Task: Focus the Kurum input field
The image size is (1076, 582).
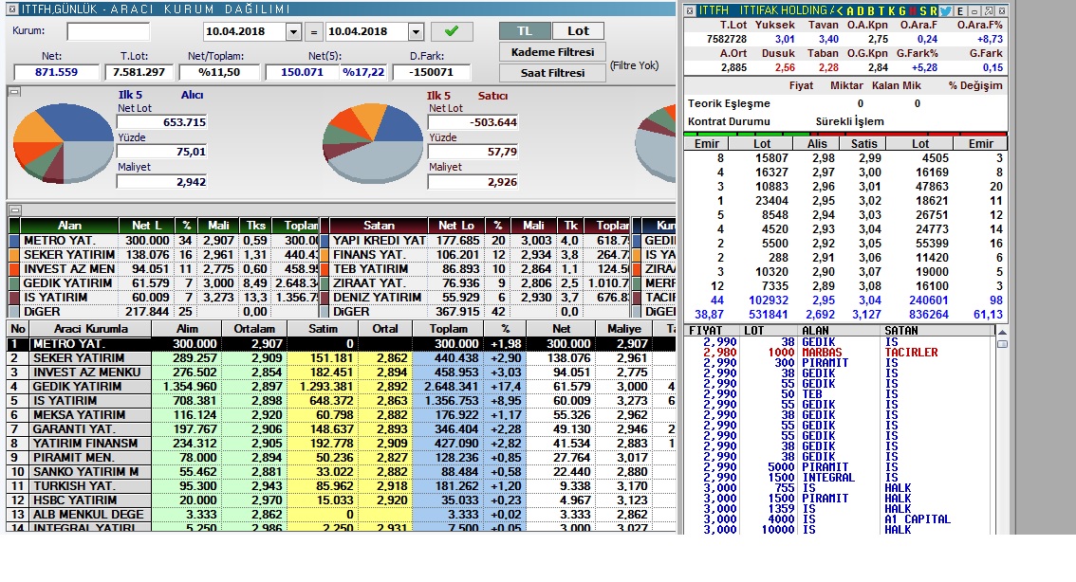Action: point(108,31)
